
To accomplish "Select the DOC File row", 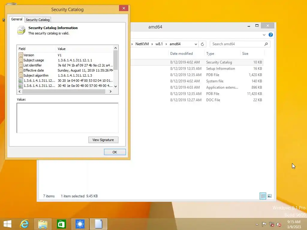I will (197, 100).
